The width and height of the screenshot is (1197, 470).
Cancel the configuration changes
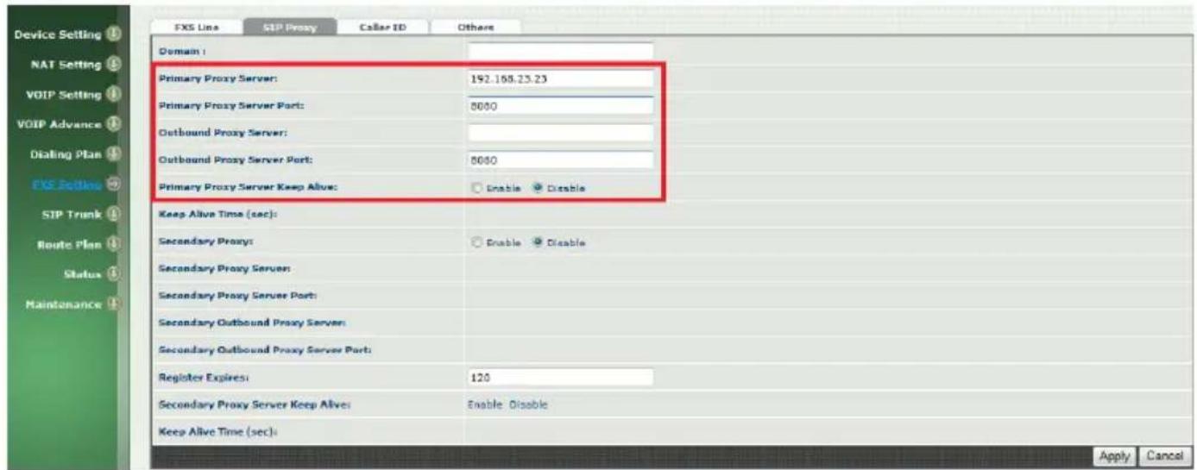(x=1166, y=455)
